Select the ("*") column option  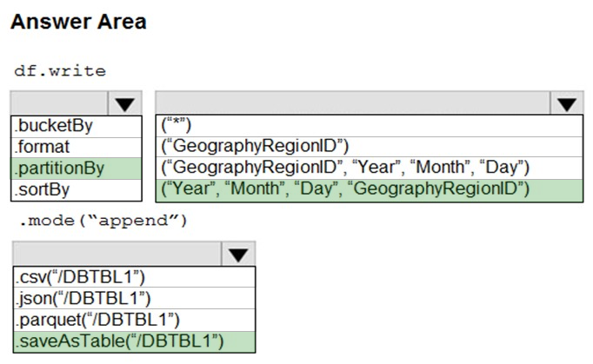[x=370, y=126]
